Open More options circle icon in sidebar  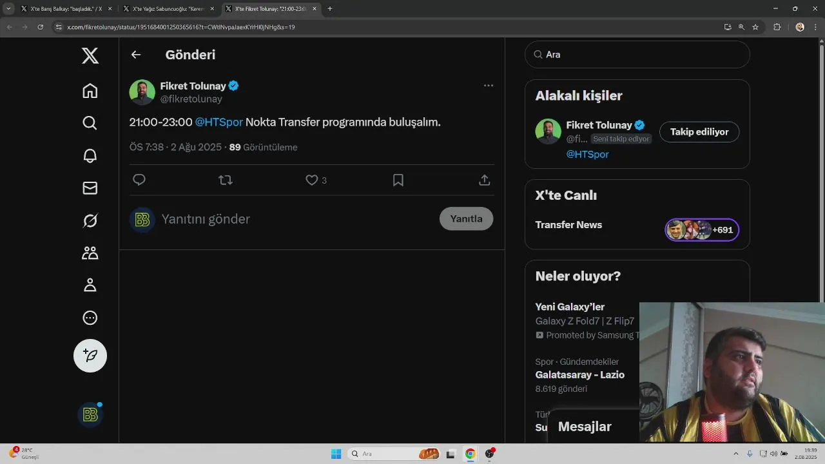coord(90,318)
